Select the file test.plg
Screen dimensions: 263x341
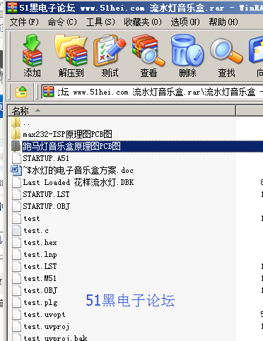(x=34, y=302)
